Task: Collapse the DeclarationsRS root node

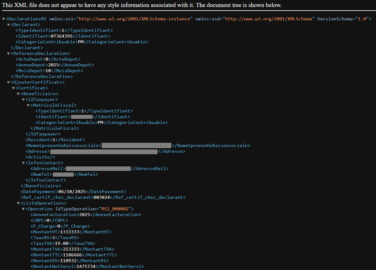Action: coord(3,19)
